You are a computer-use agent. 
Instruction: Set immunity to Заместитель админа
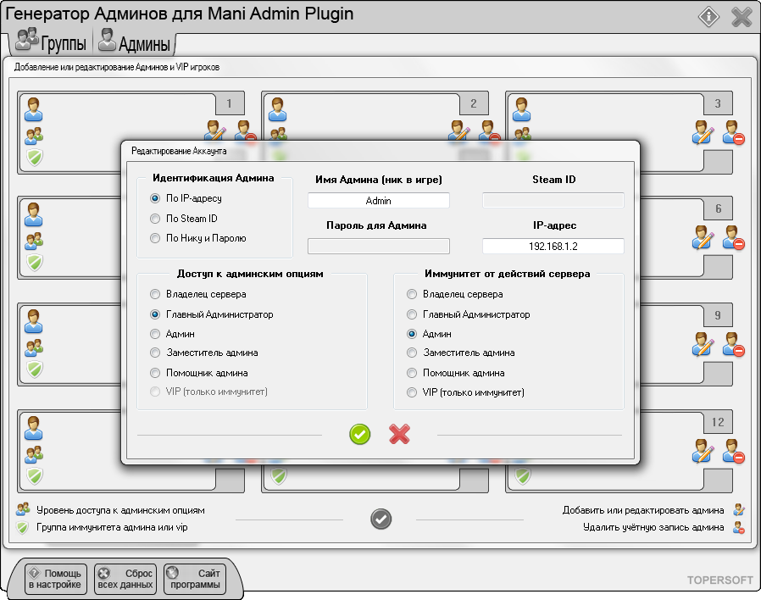(x=460, y=353)
